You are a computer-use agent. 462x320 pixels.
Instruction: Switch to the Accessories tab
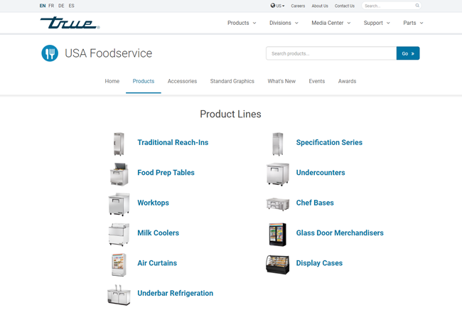(182, 81)
